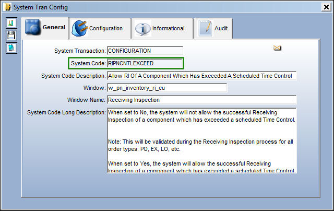
Task: Click the System Code Description field
Action: click(x=202, y=76)
